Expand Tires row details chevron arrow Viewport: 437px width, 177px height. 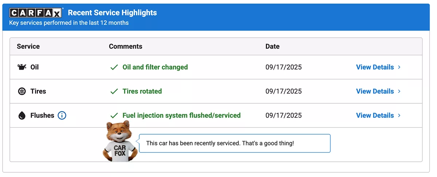[x=399, y=91]
